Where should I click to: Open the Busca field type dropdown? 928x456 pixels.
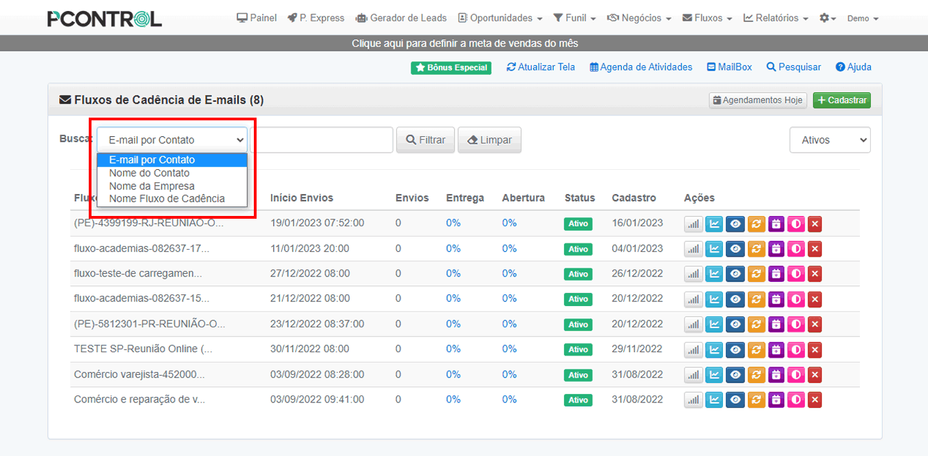point(172,140)
